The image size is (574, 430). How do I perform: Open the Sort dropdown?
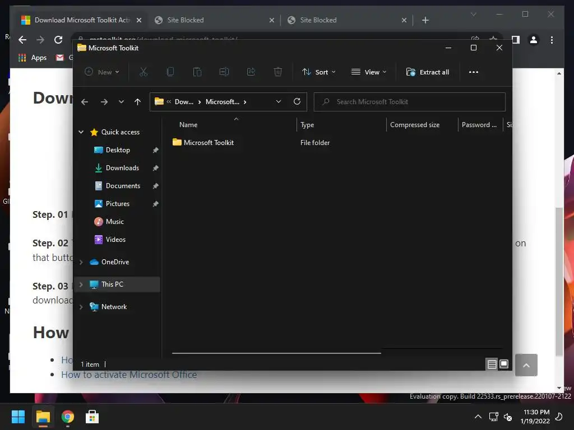pyautogui.click(x=318, y=72)
